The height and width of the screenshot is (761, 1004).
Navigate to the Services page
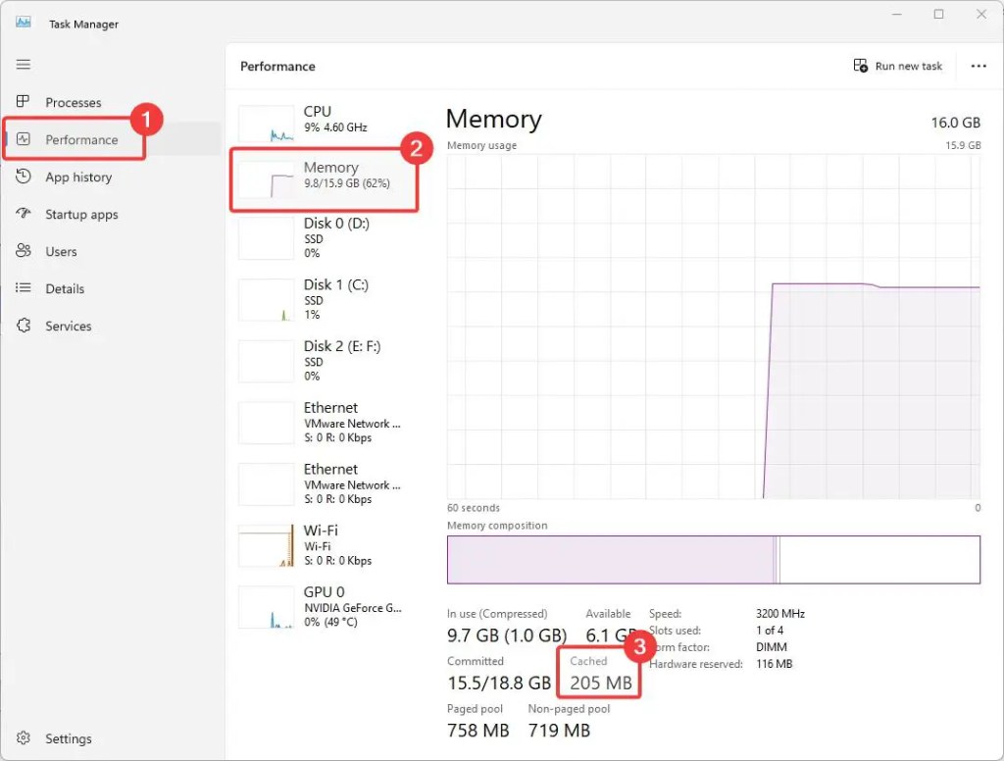pyautogui.click(x=68, y=326)
